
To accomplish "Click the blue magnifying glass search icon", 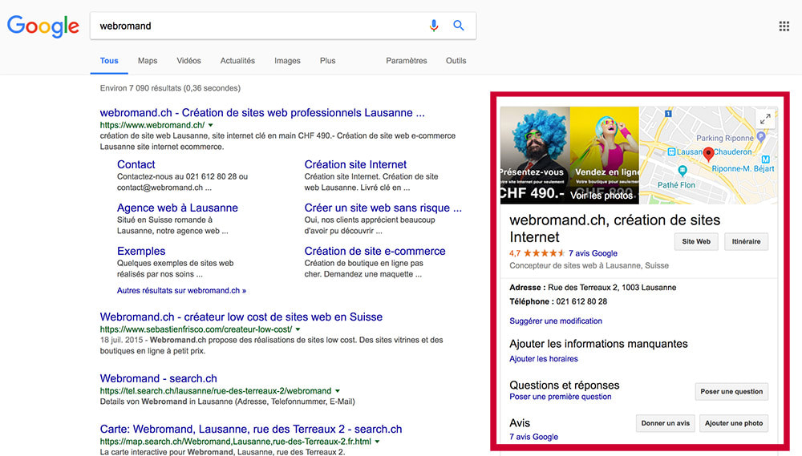I will (x=459, y=26).
